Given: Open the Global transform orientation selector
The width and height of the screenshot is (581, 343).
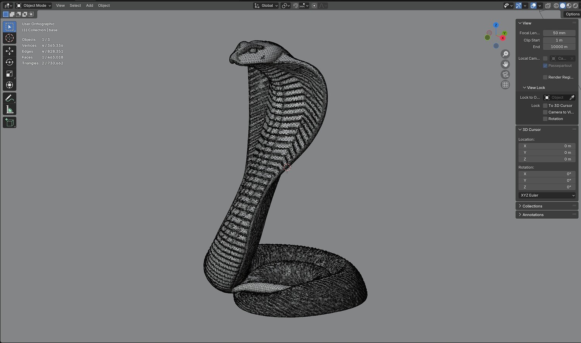Looking at the screenshot, I should point(266,5).
